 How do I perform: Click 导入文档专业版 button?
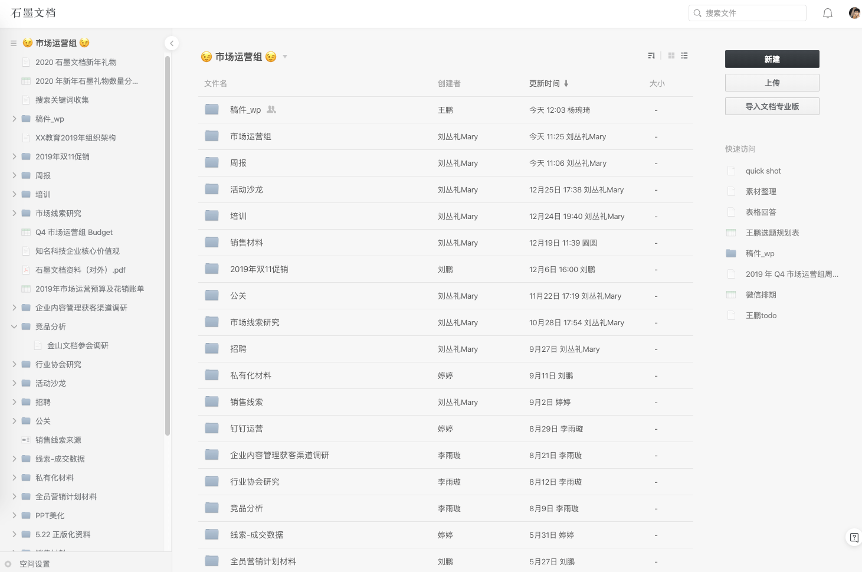772,106
